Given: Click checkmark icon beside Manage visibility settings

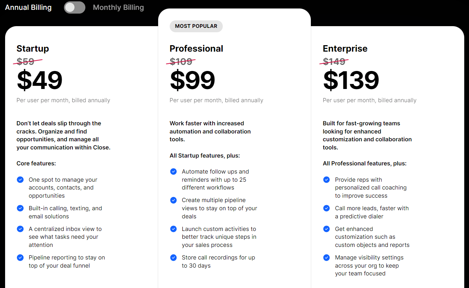Looking at the screenshot, I should (326, 257).
